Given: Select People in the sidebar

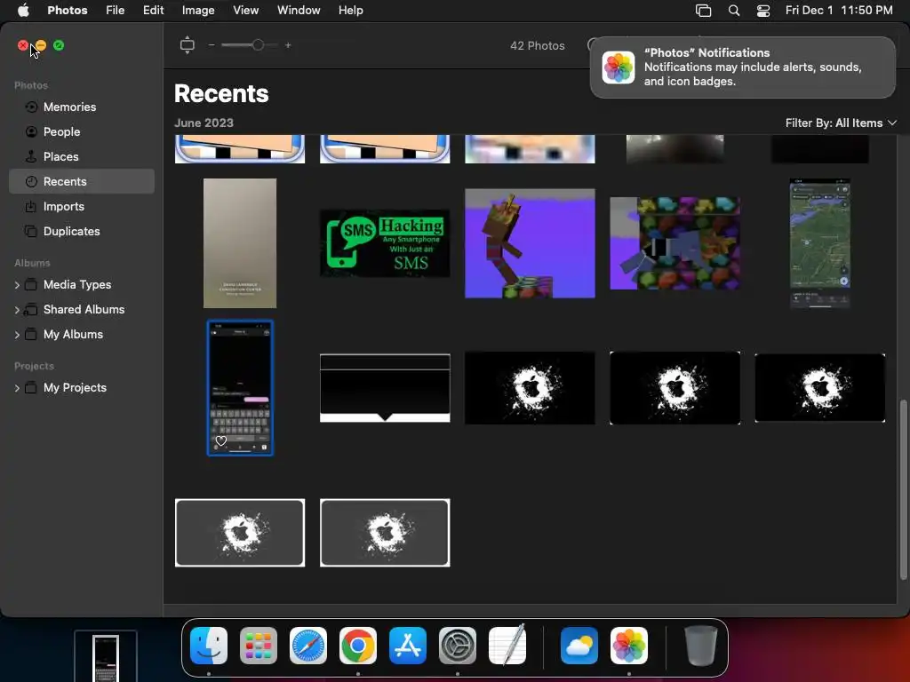Looking at the screenshot, I should point(81,131).
